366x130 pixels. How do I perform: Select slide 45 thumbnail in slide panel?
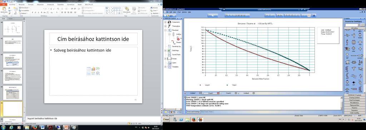click(13, 109)
